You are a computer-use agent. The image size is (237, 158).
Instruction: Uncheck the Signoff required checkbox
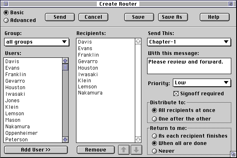[176, 94]
